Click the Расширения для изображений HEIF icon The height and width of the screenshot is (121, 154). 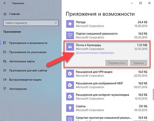point(70,85)
